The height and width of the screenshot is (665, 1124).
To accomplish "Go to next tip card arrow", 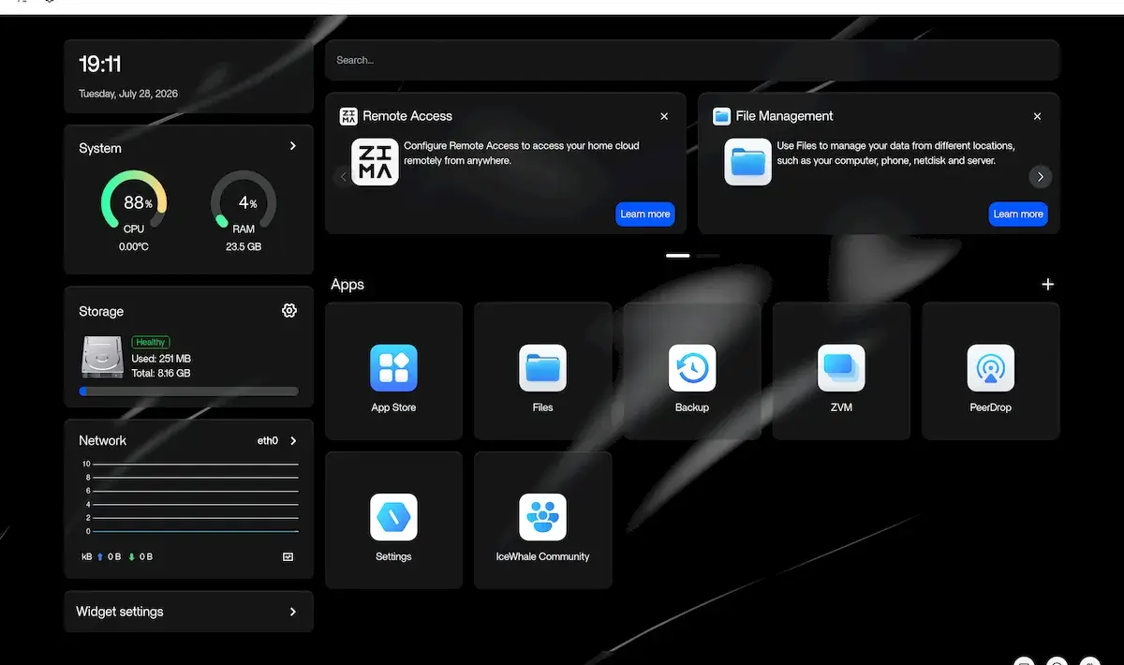I will (x=1040, y=176).
